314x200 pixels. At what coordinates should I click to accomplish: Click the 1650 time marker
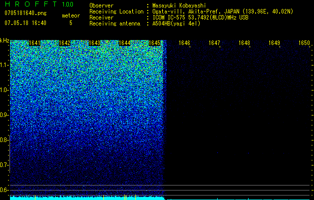(304, 43)
